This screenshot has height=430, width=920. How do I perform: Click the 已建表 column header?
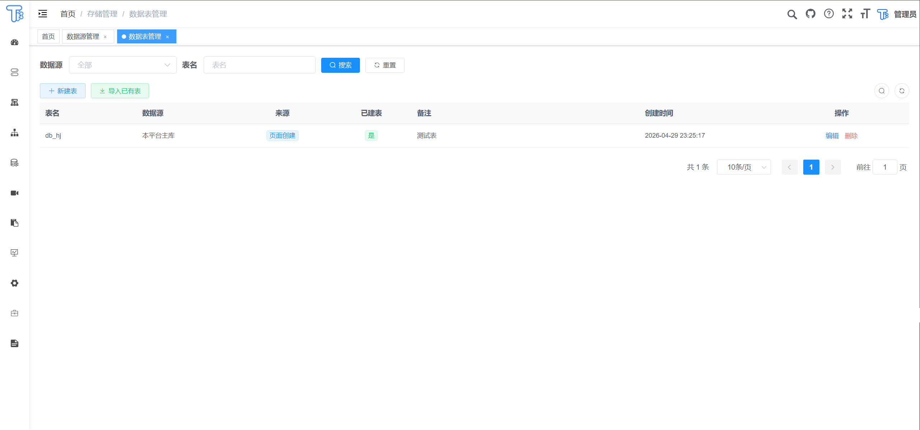pos(371,113)
